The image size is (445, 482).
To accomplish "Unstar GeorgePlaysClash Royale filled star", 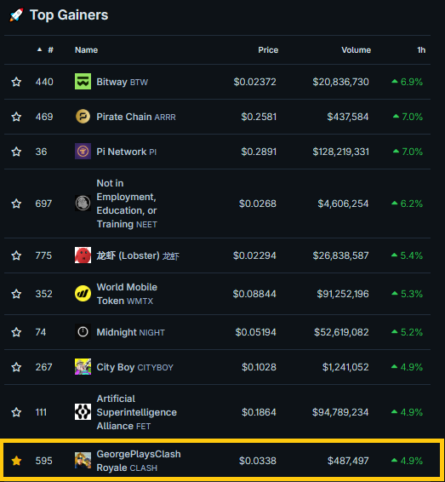I will tap(16, 461).
